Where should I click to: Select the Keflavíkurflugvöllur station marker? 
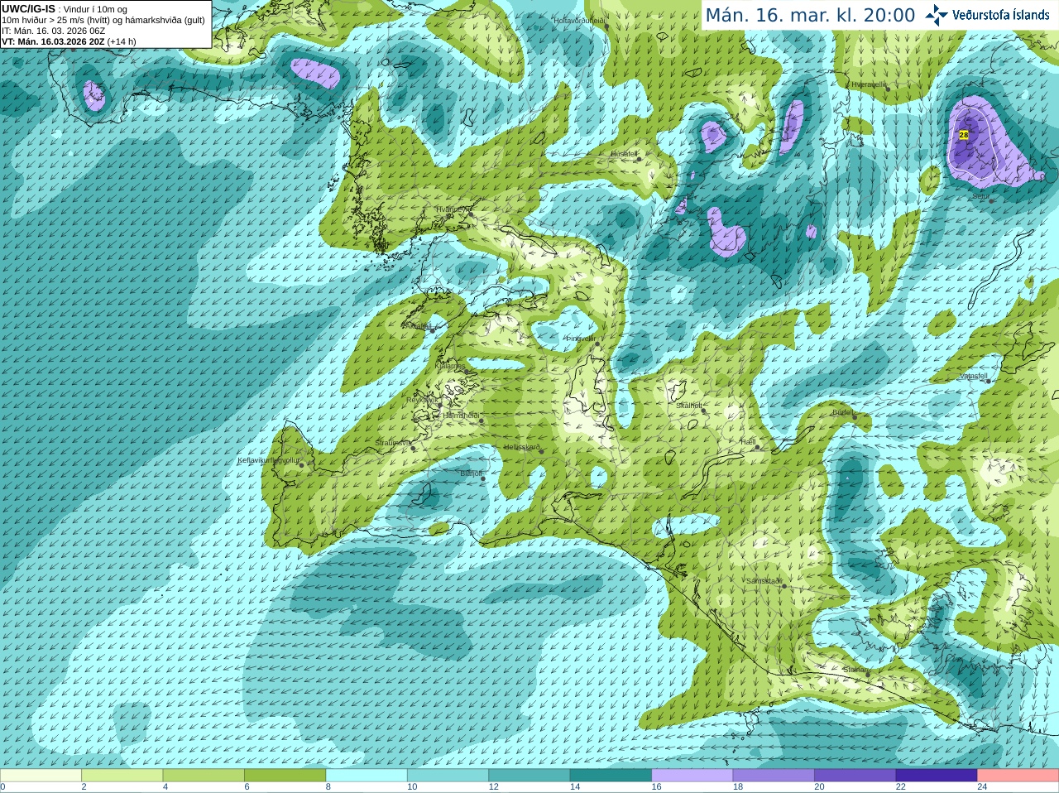tap(302, 465)
